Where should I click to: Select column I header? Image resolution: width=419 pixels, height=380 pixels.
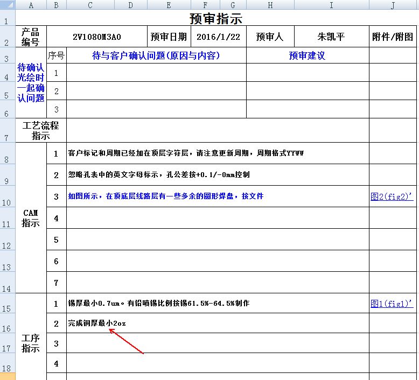[331, 4]
